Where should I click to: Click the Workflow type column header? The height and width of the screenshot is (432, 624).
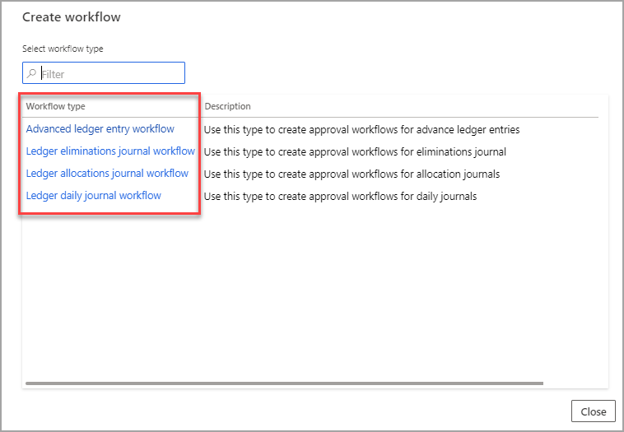click(x=56, y=106)
